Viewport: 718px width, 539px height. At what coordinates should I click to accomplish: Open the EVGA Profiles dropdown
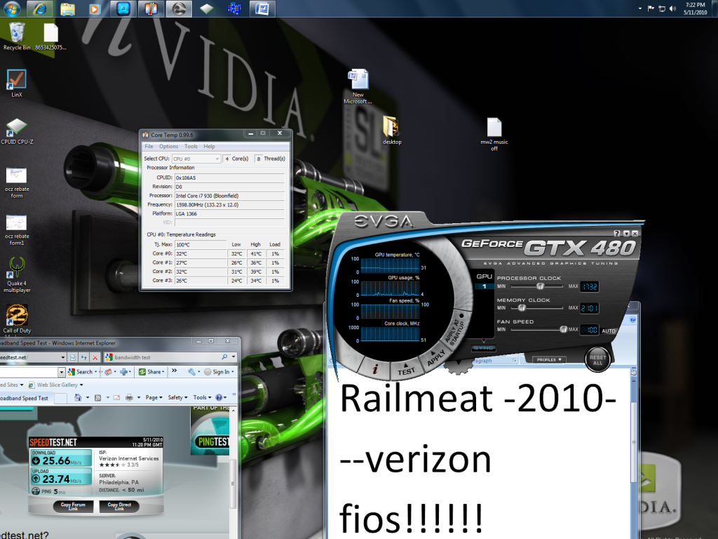point(548,359)
